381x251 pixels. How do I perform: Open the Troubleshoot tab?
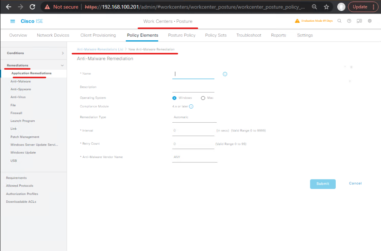(x=249, y=35)
